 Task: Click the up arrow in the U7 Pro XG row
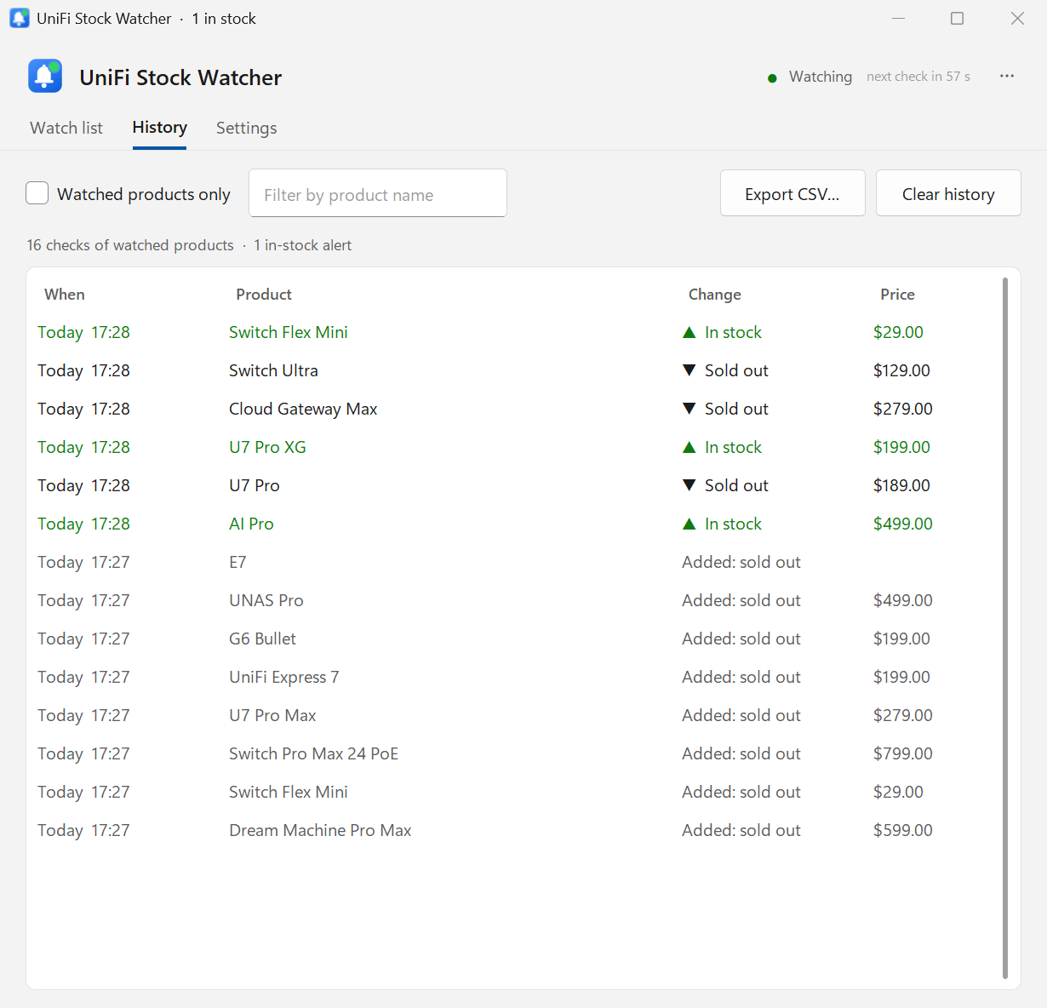[x=689, y=447]
